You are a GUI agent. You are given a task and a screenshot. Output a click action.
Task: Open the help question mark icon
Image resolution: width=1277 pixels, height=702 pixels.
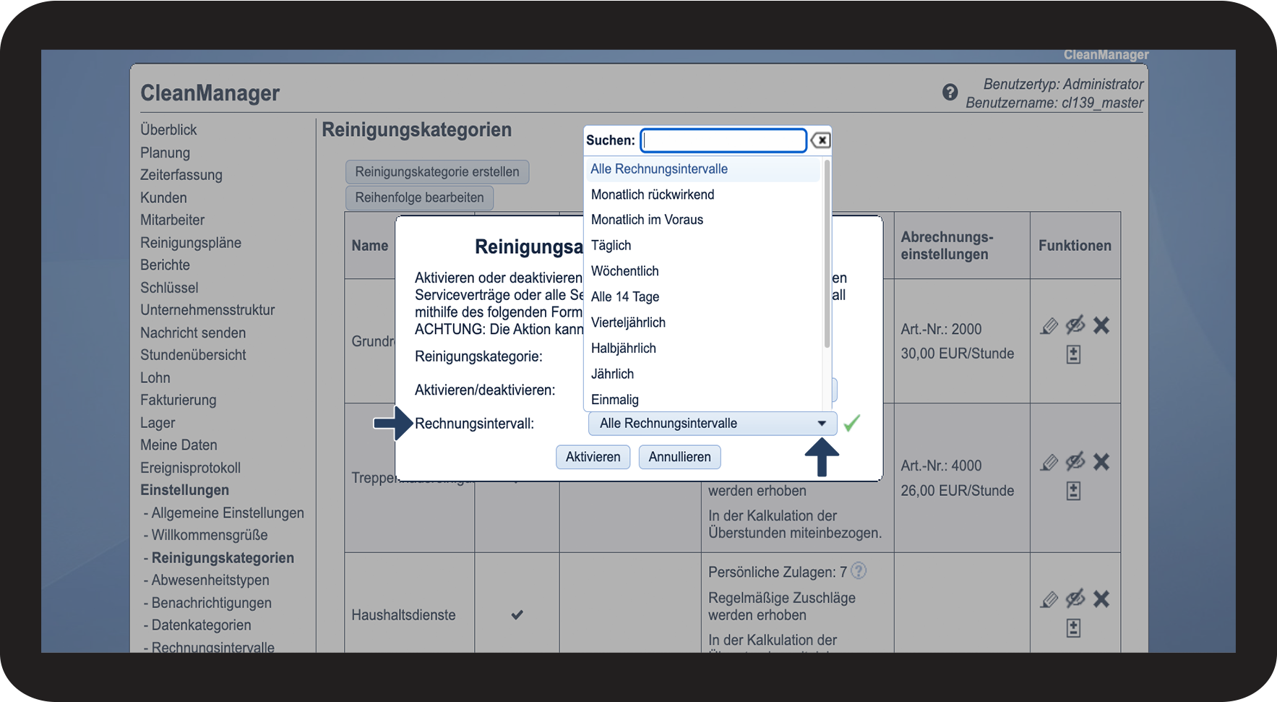(x=950, y=93)
